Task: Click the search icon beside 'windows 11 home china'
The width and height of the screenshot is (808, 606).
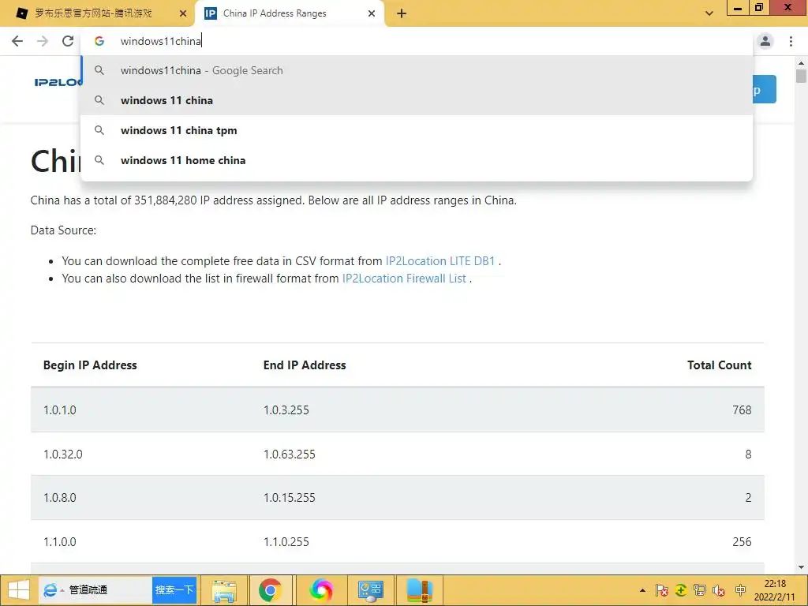Action: (99, 160)
